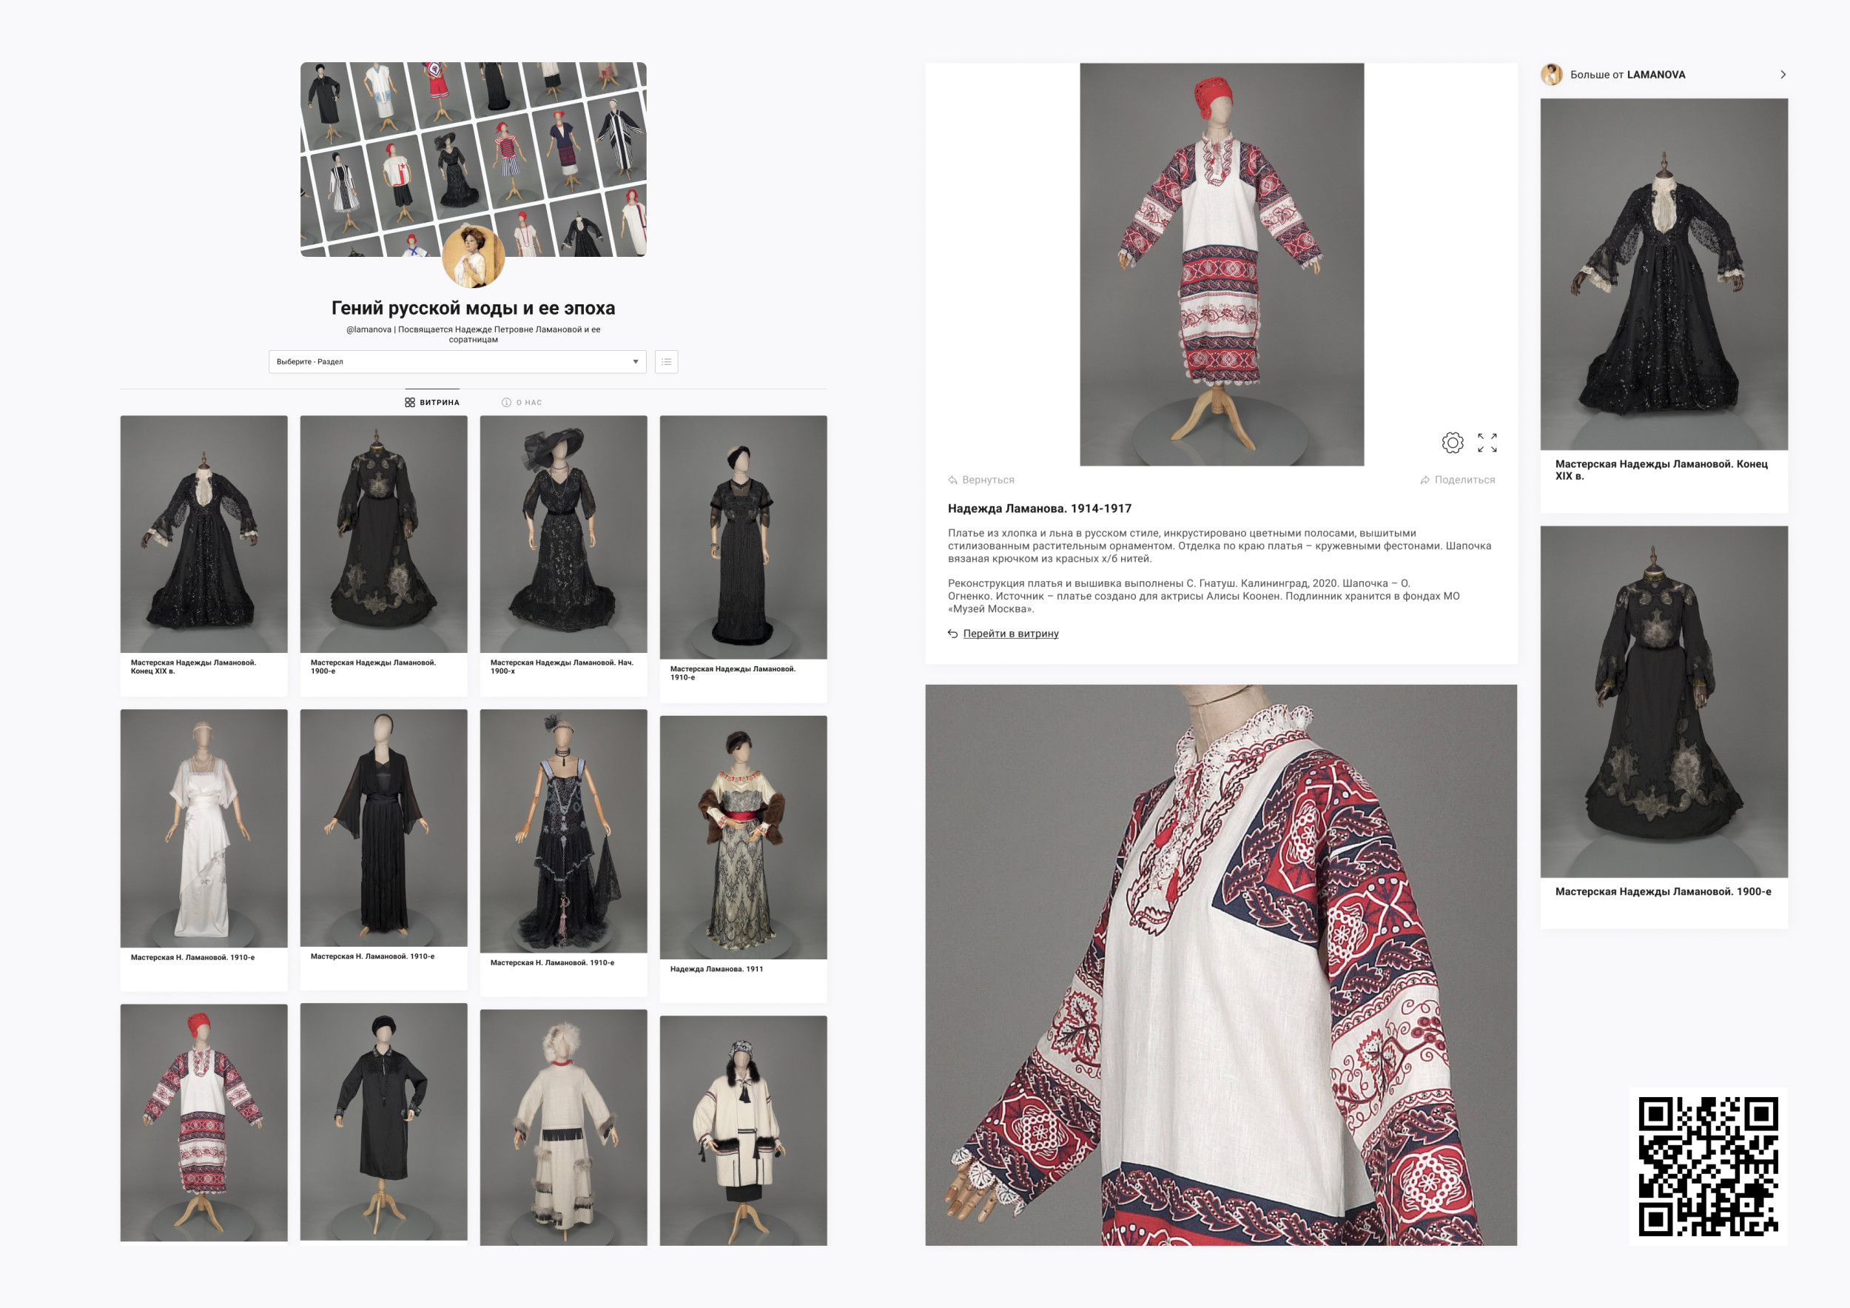Image resolution: width=1850 pixels, height=1308 pixels.
Task: Click the round Lamanova portrait avatar
Action: click(x=473, y=256)
